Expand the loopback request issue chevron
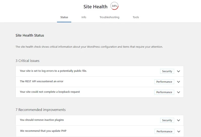The image size is (201, 137). pyautogui.click(x=178, y=92)
